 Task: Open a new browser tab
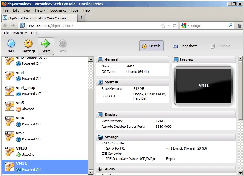tap(81, 18)
